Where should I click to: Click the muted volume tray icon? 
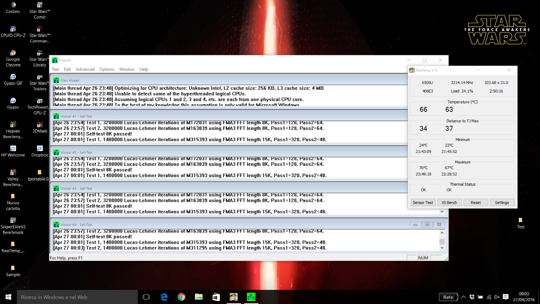coord(497,297)
